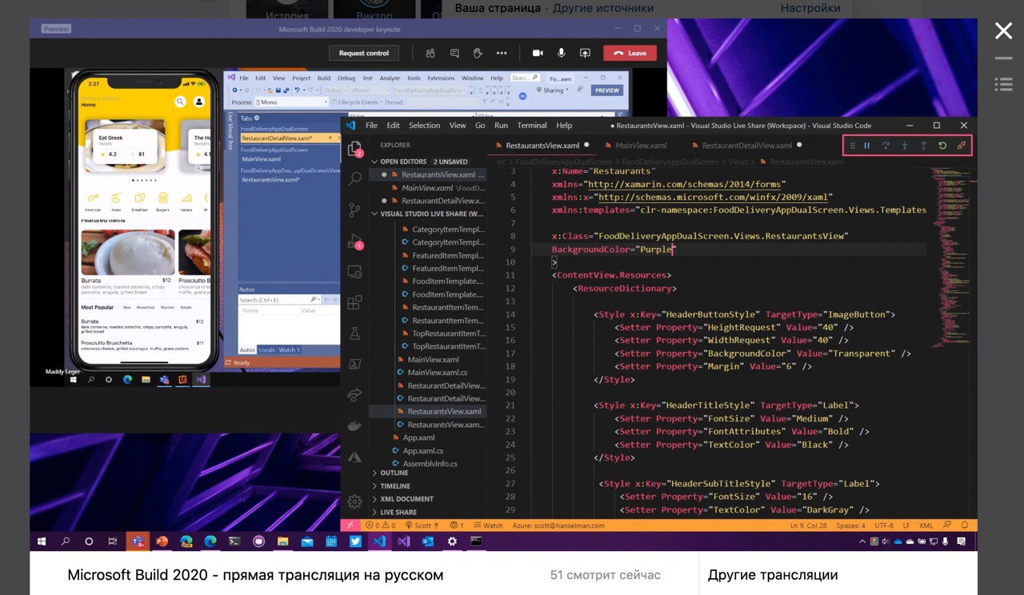Click Watch in the VS Code status bar
Image resolution: width=1024 pixels, height=595 pixels.
(488, 525)
